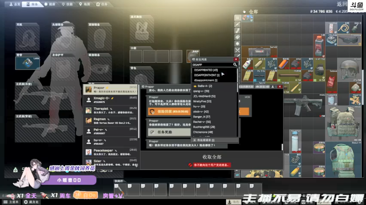Screen dimensions: 366x205
Task: Expand the 待处理请求 pending requests section
Action: 215,140
